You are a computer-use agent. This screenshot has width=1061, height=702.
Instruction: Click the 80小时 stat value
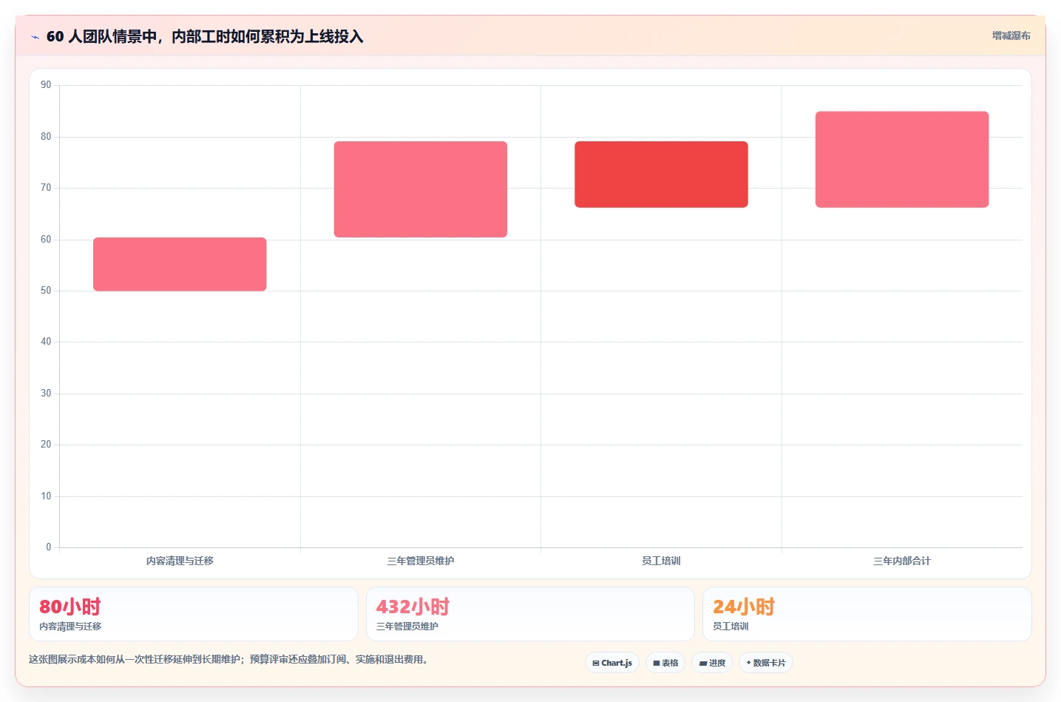70,607
